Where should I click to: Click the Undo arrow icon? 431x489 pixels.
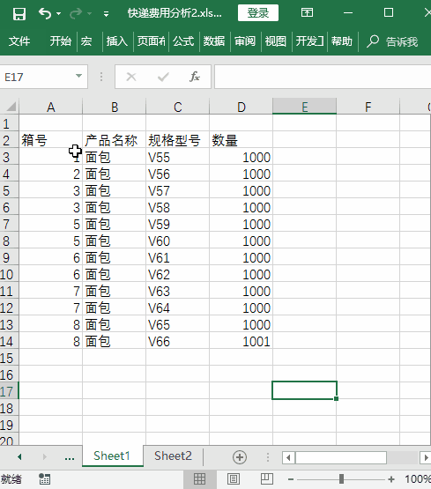(x=45, y=14)
